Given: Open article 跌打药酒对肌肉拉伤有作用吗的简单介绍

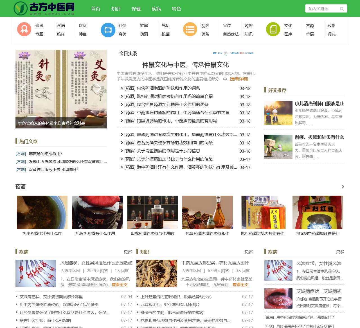Looking at the screenshot, I should coord(175,96).
